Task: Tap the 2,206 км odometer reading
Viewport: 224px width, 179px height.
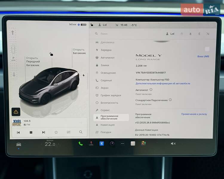Action: 141,66
